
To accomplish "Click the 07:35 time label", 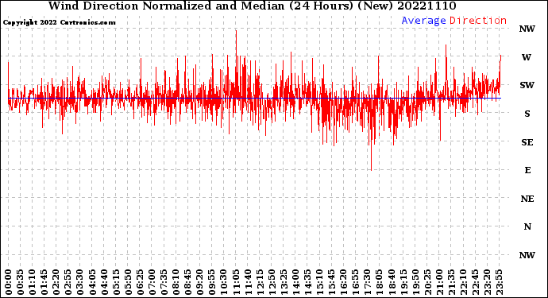I will coord(164,283).
